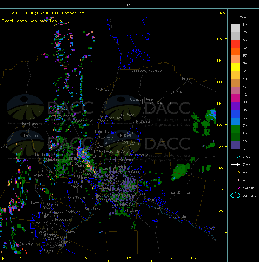The height and width of the screenshot is (262, 259).
Task: Click the Carrizal map label
Action: point(92,208)
